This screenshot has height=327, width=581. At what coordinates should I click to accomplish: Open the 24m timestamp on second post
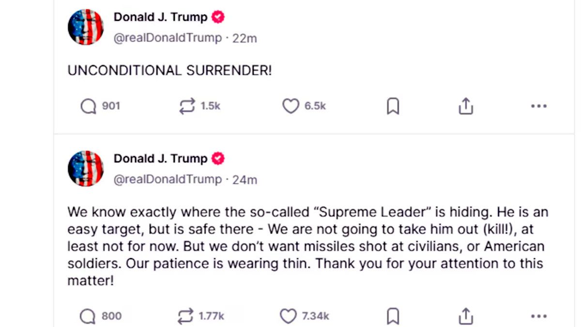click(245, 180)
